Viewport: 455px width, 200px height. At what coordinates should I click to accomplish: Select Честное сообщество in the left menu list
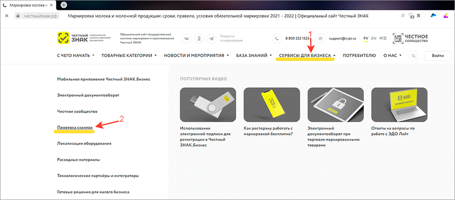(77, 111)
